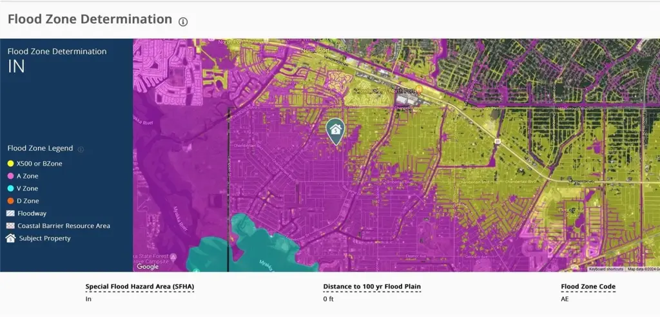This screenshot has width=660, height=317.
Task: Open info icon beside Flood Zone Determination title
Action: tap(183, 21)
